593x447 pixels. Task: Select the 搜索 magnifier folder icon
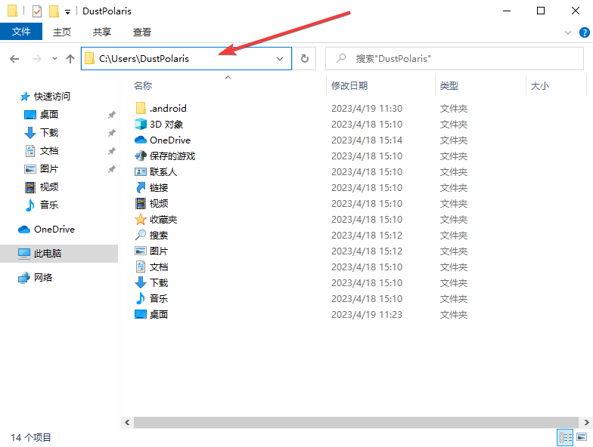pos(141,236)
